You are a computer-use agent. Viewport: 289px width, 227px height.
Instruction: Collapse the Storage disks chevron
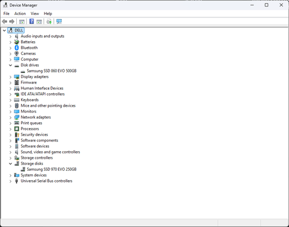tap(10, 164)
